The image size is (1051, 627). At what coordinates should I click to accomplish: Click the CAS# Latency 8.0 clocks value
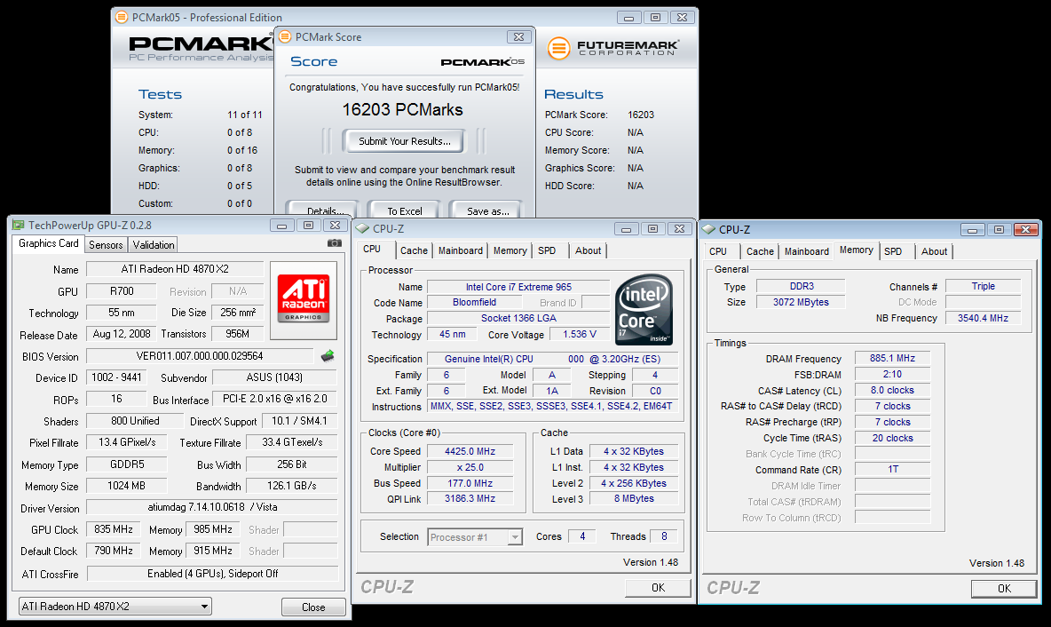pyautogui.click(x=892, y=390)
